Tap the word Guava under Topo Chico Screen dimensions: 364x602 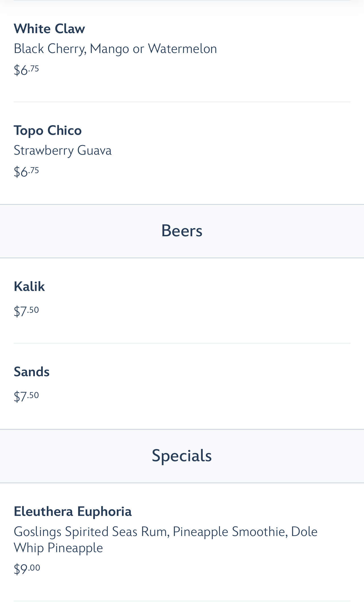pyautogui.click(x=94, y=150)
